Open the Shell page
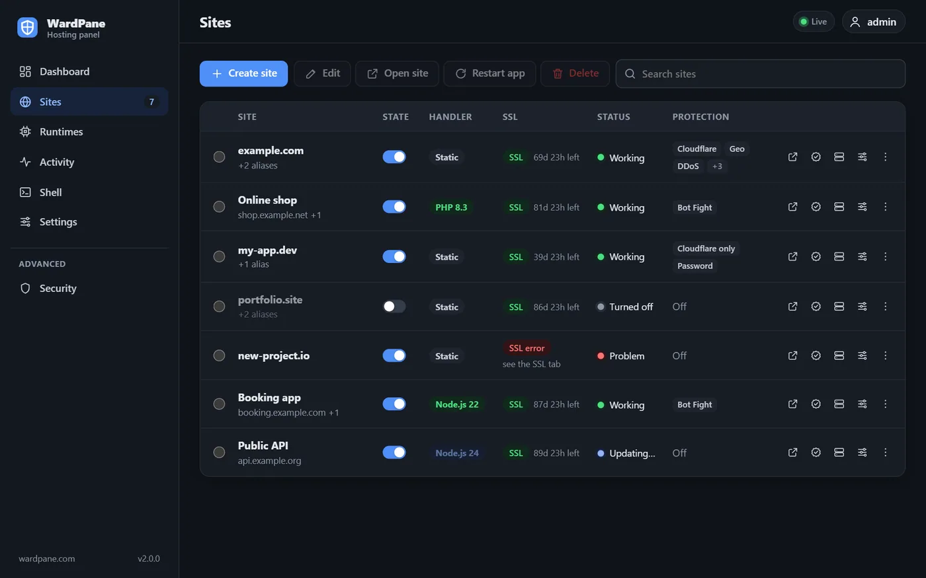 coord(89,192)
